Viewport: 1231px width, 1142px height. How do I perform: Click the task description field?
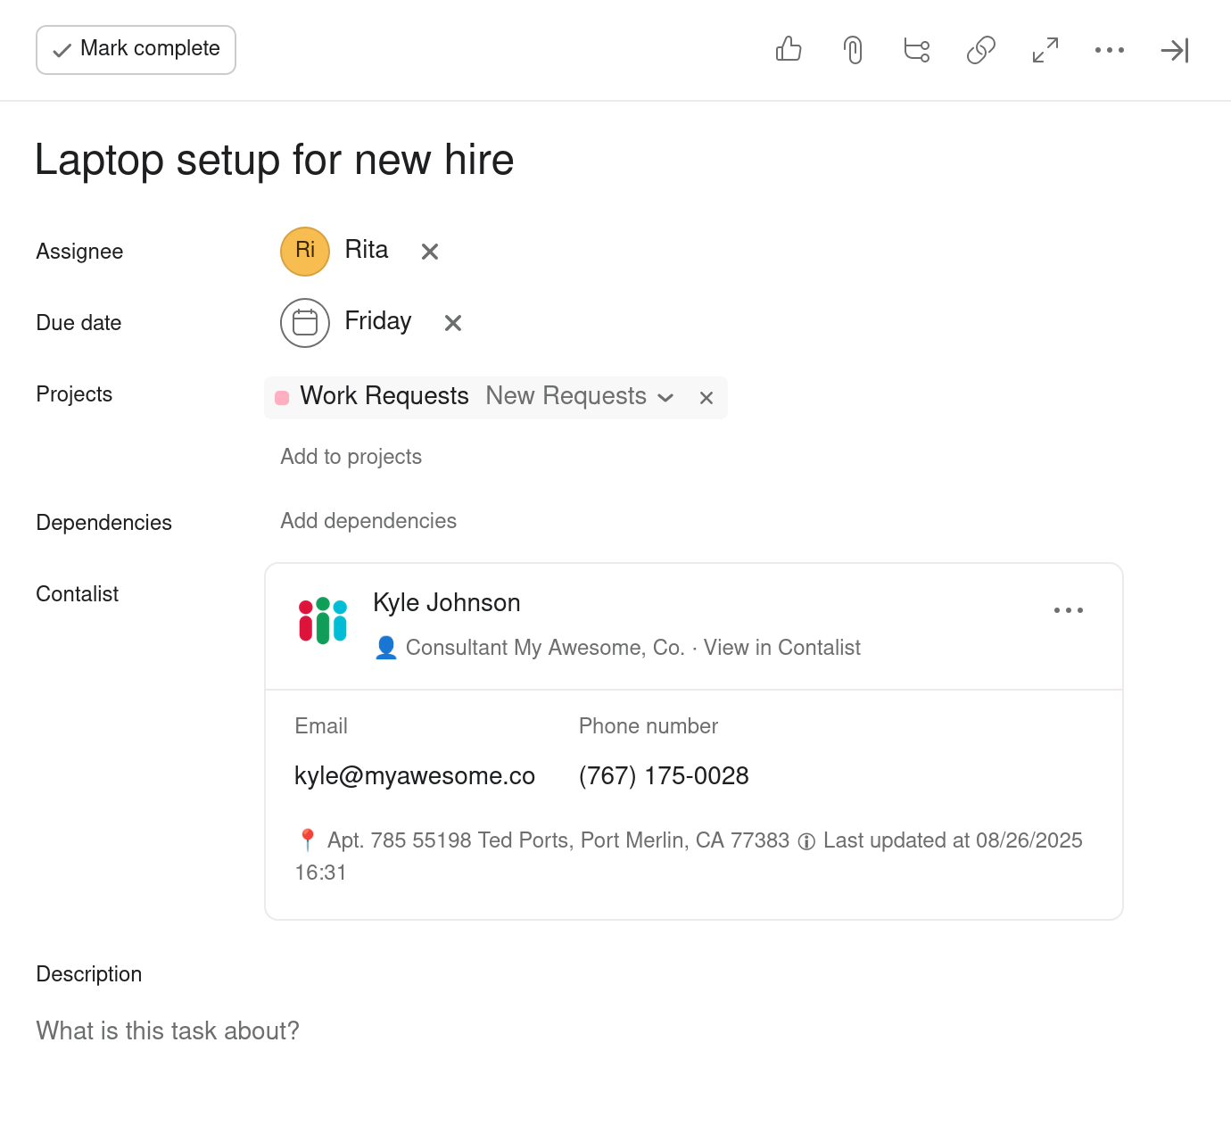point(168,1031)
